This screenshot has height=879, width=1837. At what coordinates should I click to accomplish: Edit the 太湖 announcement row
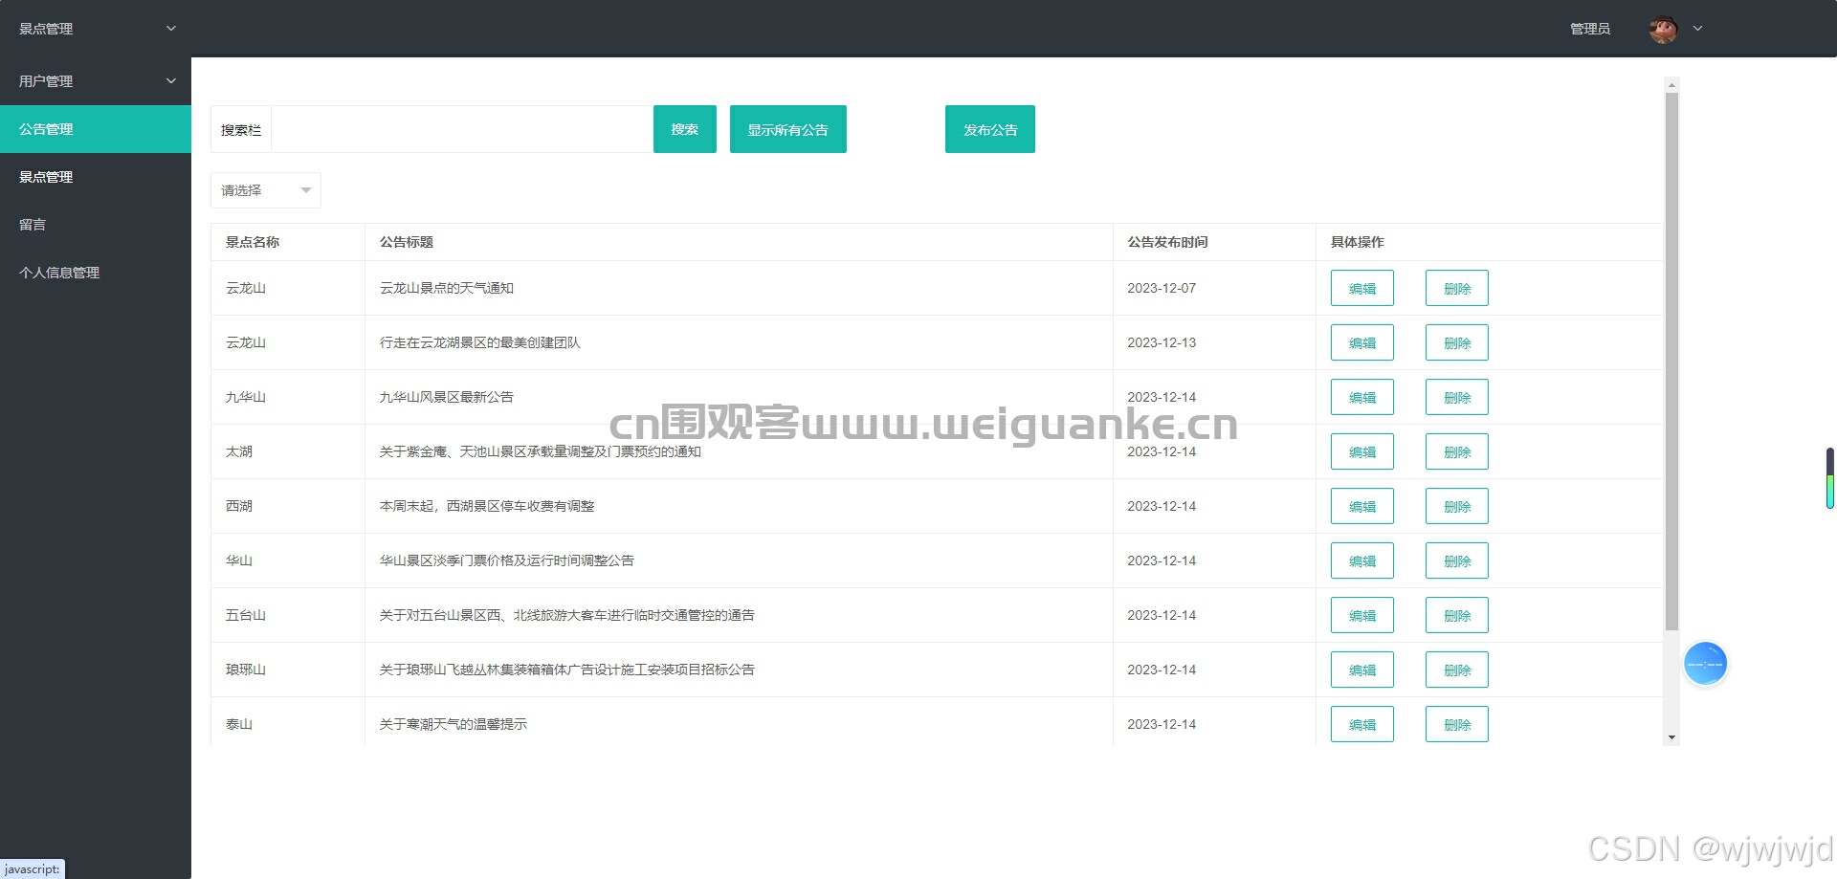click(x=1362, y=451)
